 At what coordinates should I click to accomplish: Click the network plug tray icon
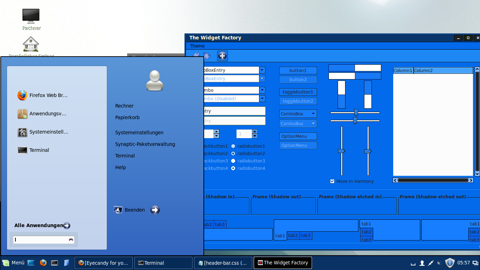coord(431,263)
